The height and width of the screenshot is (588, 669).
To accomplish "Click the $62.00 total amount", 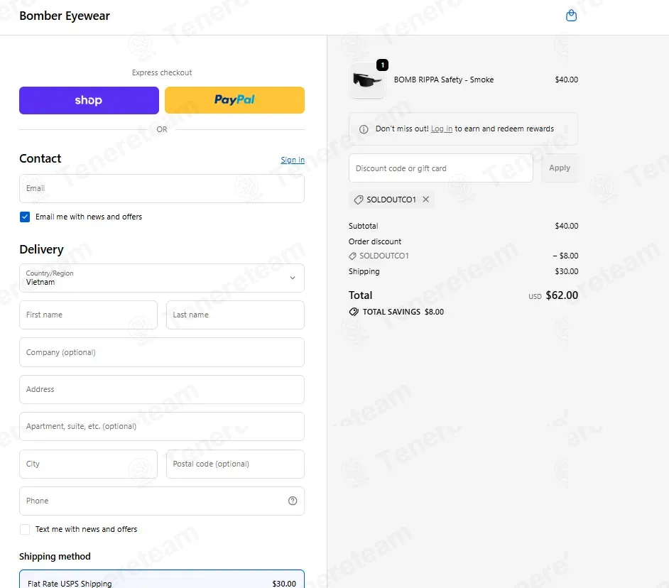I will (562, 295).
